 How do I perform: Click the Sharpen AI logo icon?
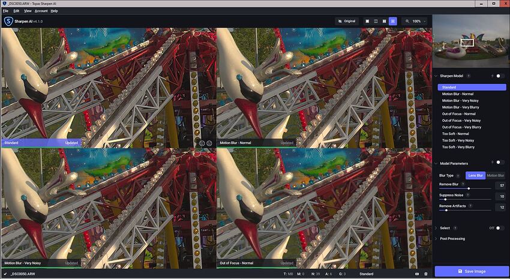(x=8, y=22)
